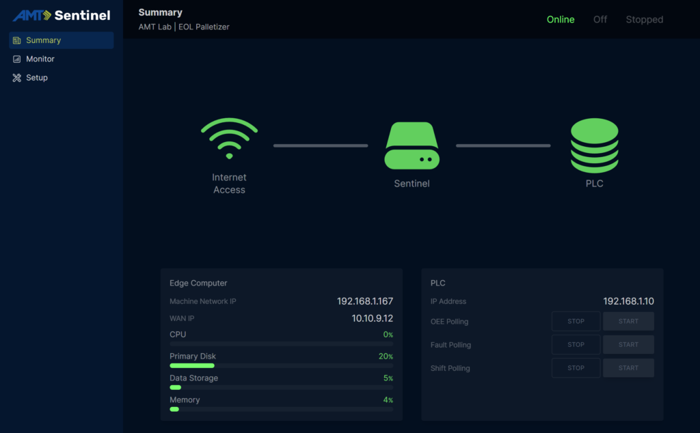Click the AMT Sentinel logo
This screenshot has height=433, width=700.
click(62, 15)
